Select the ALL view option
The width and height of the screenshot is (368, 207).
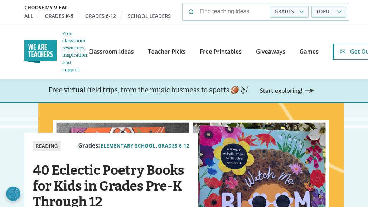coord(29,16)
